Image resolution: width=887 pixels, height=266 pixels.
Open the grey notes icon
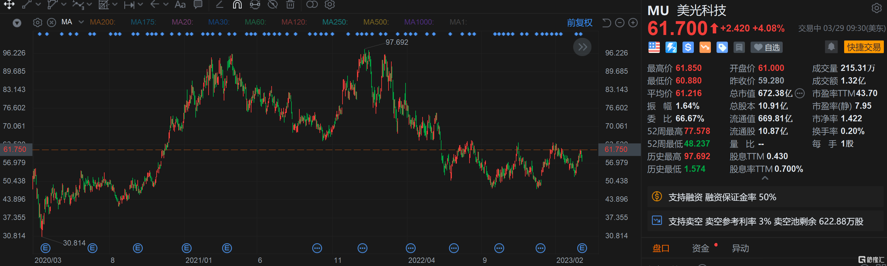tap(739, 47)
